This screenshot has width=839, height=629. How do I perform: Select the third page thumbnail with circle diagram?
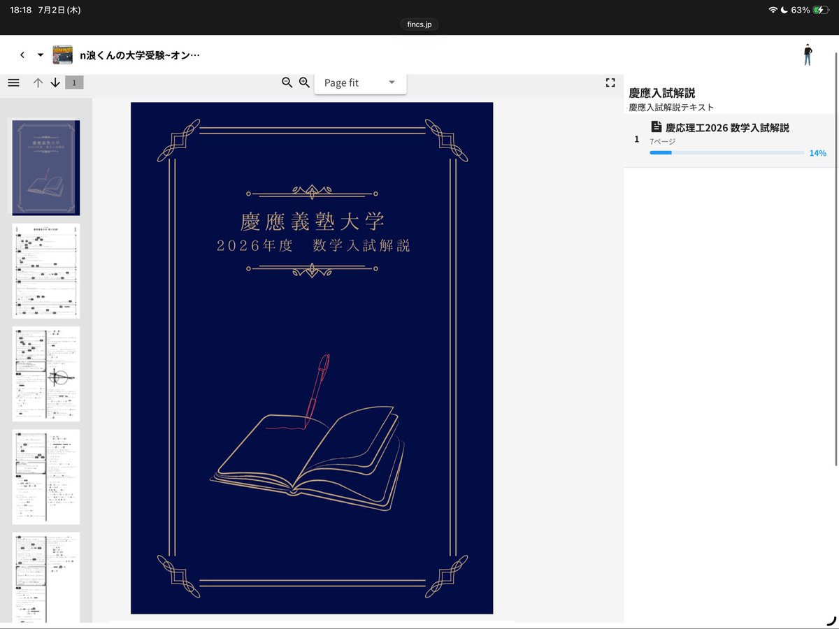tap(46, 374)
